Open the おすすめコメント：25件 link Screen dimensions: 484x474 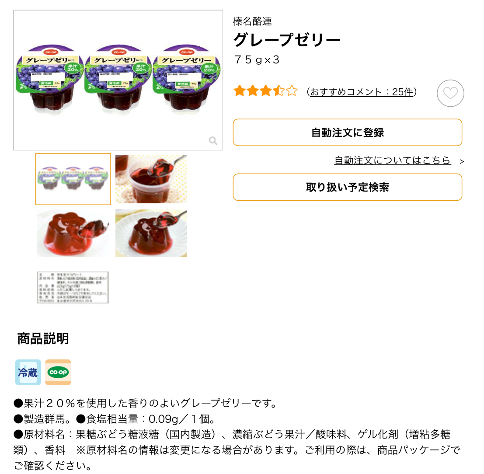[x=362, y=92]
